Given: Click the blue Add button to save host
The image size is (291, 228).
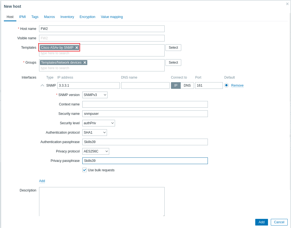Looking at the screenshot, I should tap(262, 222).
